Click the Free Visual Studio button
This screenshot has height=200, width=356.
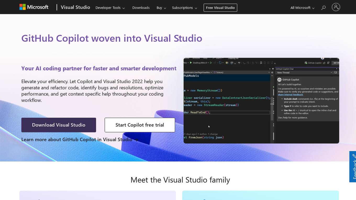[x=220, y=8]
